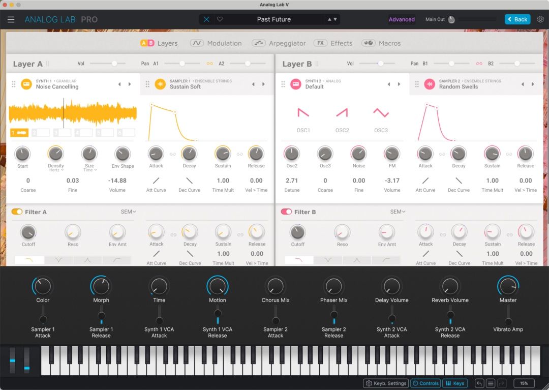Open the Effects tab
Viewport: 549px width, 390px height.
333,43
